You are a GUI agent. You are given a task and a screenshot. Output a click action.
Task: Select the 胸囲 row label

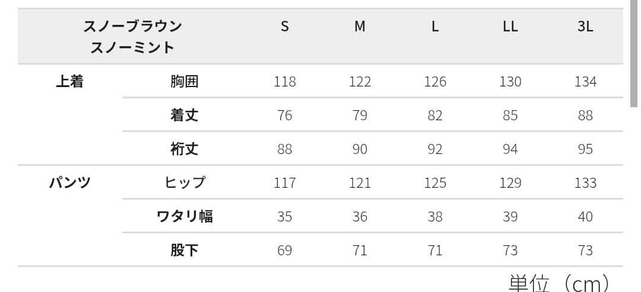click(x=184, y=82)
